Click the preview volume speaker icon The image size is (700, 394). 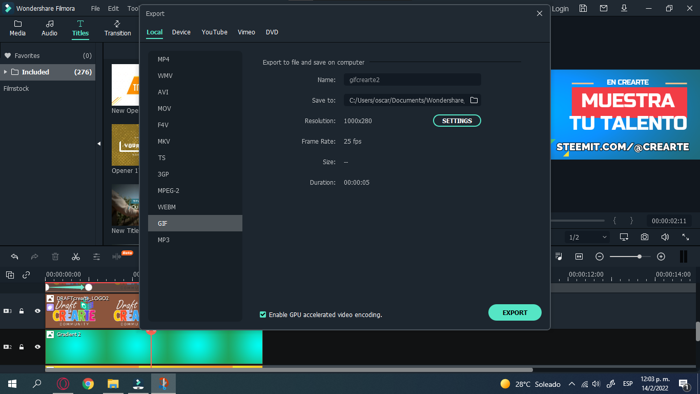[665, 237]
